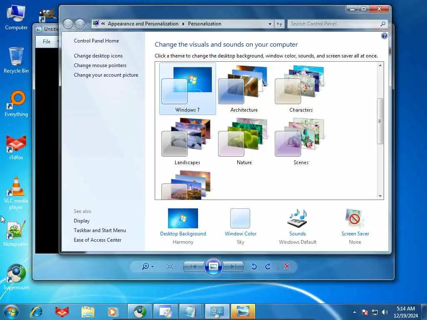Select the Scenes theme

pos(301,141)
